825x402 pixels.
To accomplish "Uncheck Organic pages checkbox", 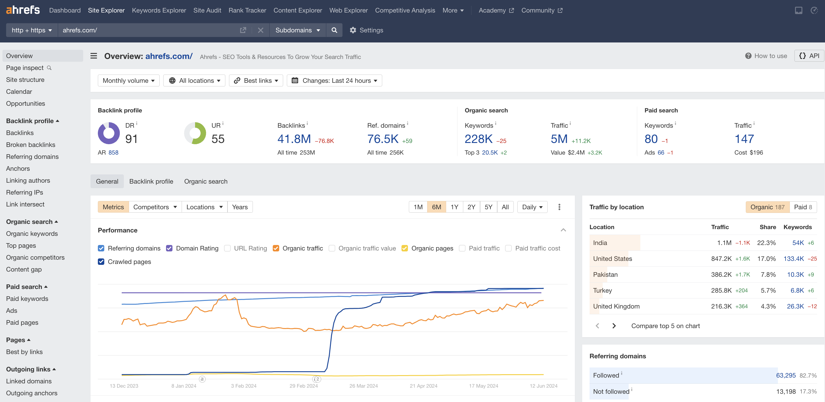I will pyautogui.click(x=405, y=248).
